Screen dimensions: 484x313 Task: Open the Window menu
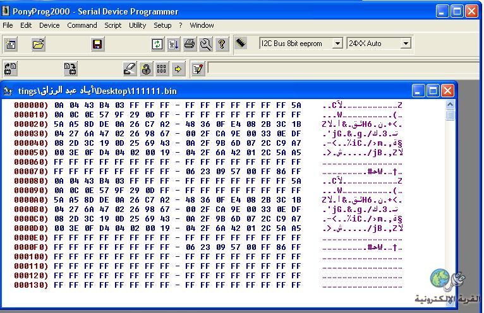pos(202,25)
